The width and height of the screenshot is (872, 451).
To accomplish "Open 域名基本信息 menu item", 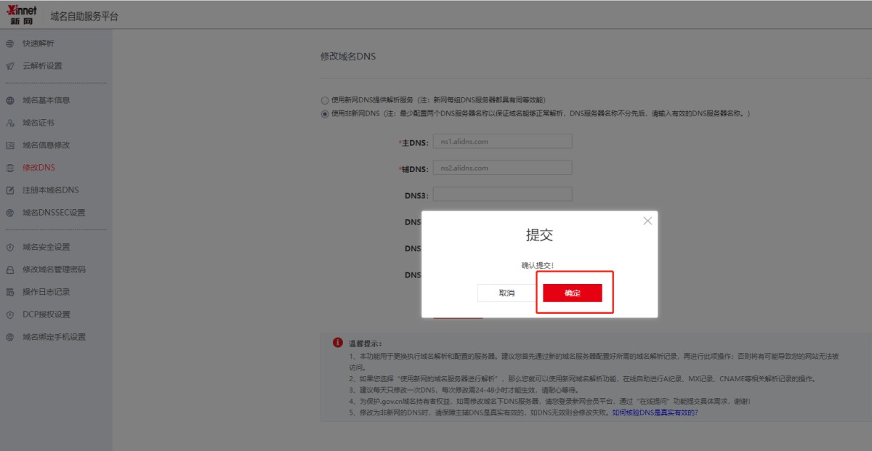I will [x=46, y=100].
